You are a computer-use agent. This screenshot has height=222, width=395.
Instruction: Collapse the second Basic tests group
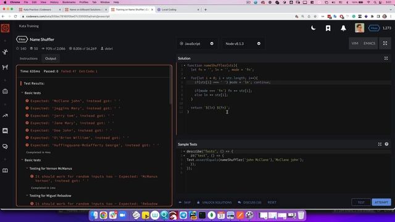(x=22, y=160)
